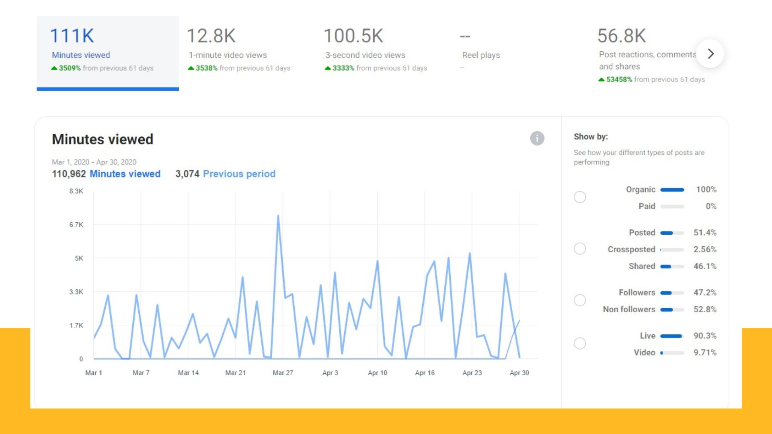This screenshot has width=772, height=434.
Task: Select the Live vs Video radio button
Action: point(579,343)
